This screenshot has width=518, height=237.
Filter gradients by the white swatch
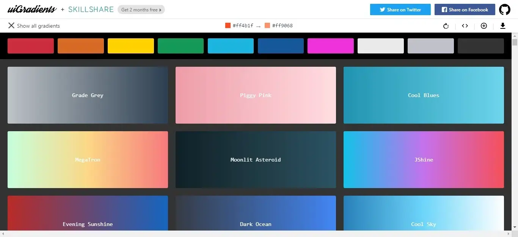(381, 46)
